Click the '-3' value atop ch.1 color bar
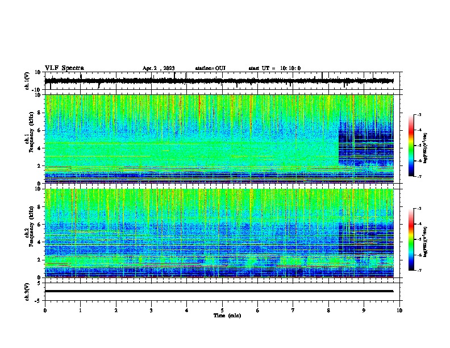 click(x=419, y=114)
